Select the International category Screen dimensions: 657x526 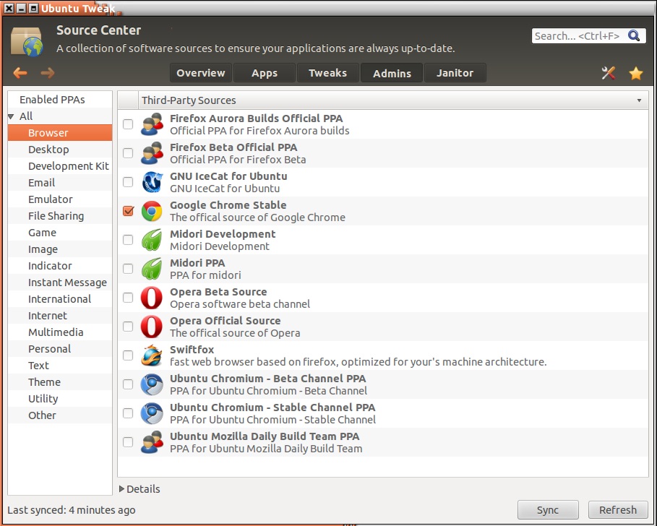[60, 299]
